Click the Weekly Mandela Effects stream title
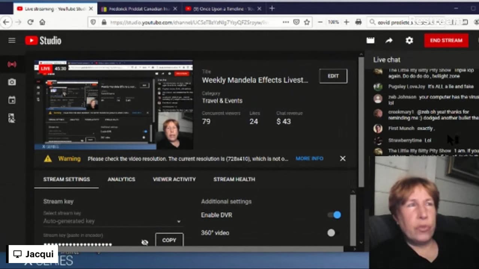The width and height of the screenshot is (479, 269). 255,80
